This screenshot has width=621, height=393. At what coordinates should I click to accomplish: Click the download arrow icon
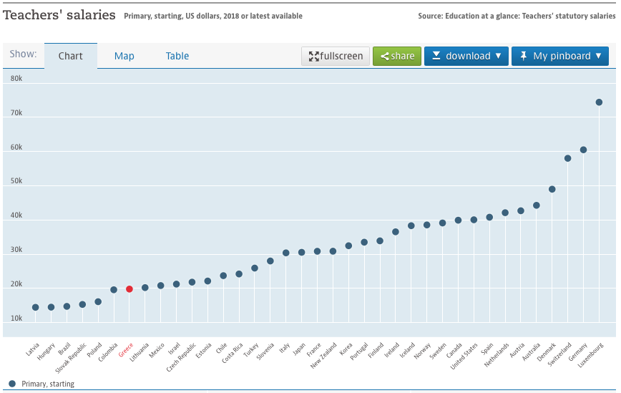[436, 56]
